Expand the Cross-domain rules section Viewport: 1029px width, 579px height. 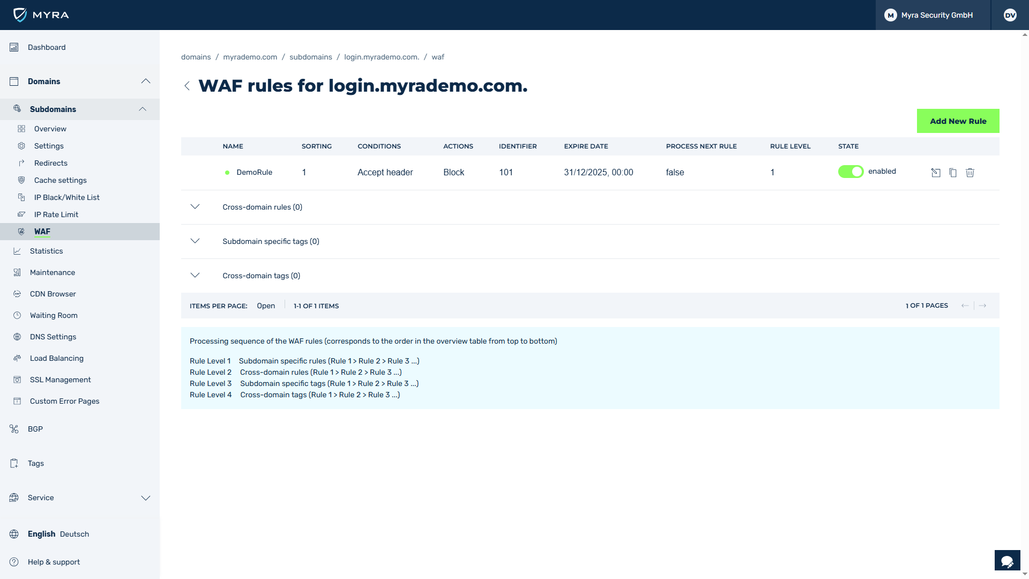(195, 207)
